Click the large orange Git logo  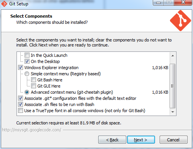coord(180,21)
